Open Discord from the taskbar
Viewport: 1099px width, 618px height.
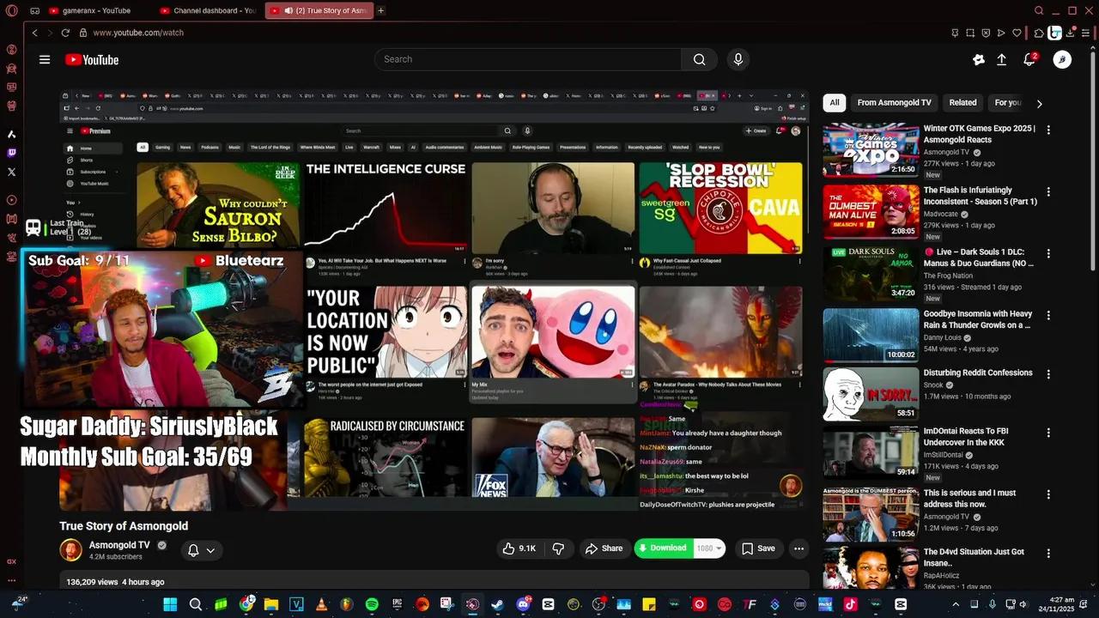523,604
